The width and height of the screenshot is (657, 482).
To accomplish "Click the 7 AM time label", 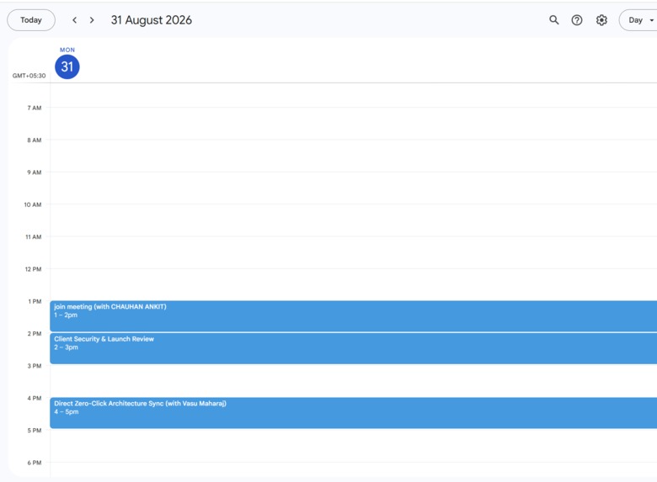I will click(35, 108).
